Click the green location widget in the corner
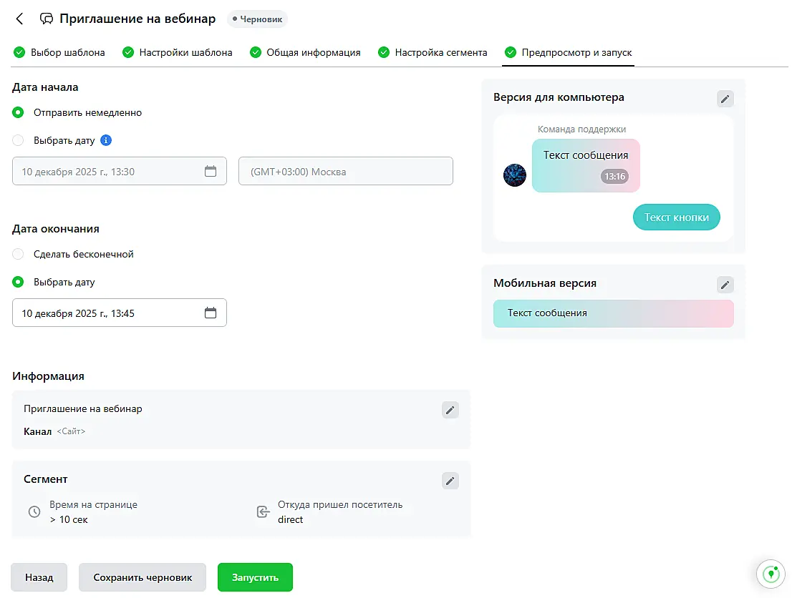Viewport: 797px width, 598px height. 771,574
